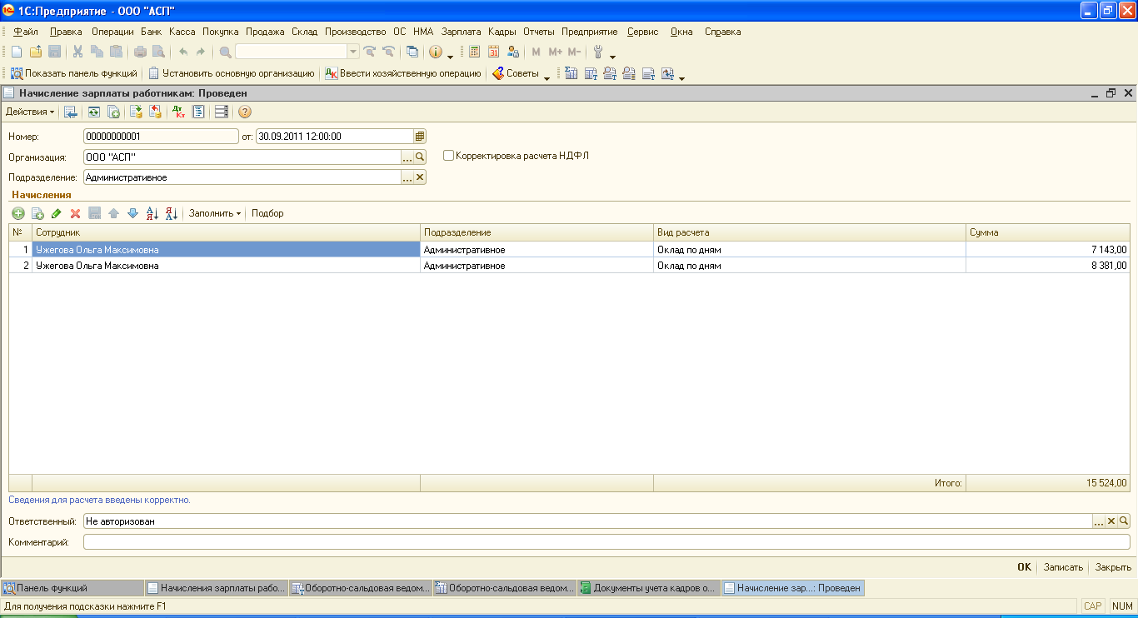Click the Номер input field
Screen dimensions: 1138x618
tap(161, 137)
